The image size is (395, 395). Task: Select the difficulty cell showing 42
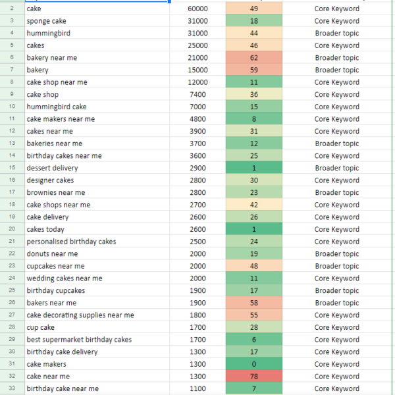253,205
